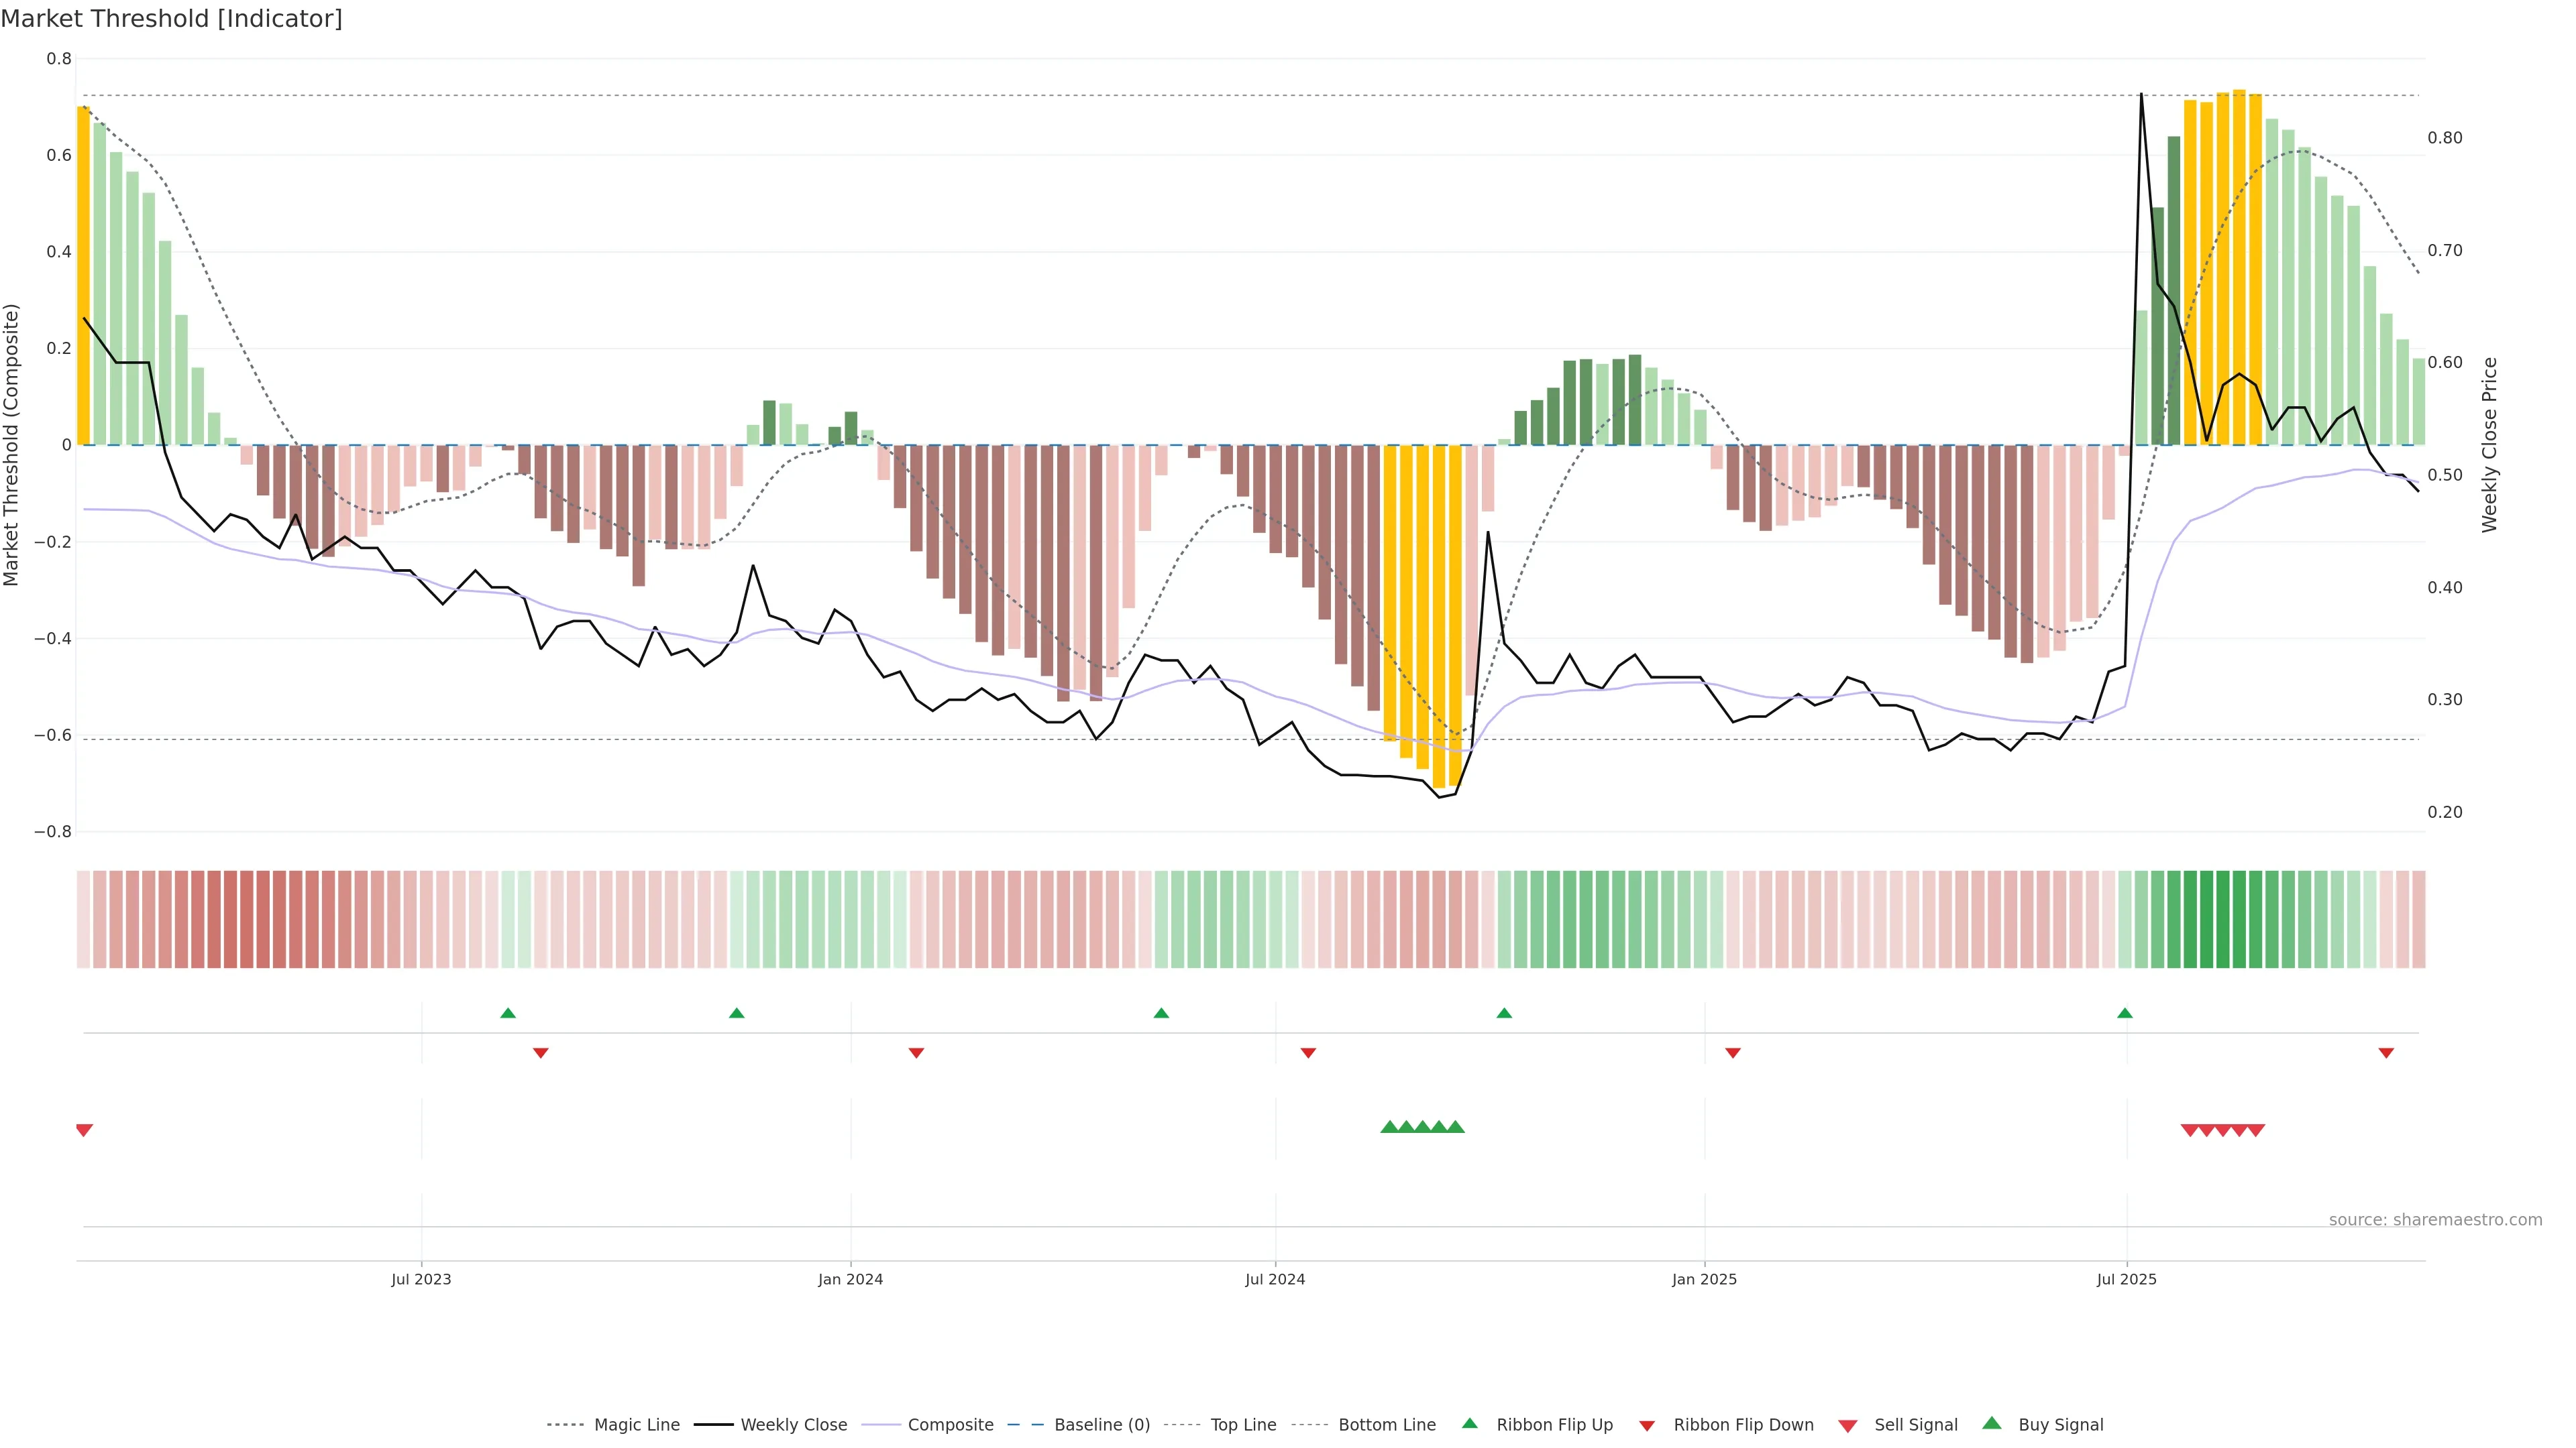Click the Sell Signal legend triangle icon
Viewport: 2576px width, 1448px height.
pos(1848,1426)
